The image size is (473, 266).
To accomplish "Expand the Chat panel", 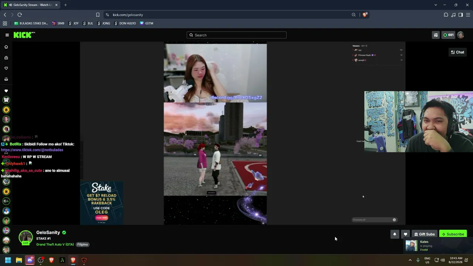I will coord(457,52).
